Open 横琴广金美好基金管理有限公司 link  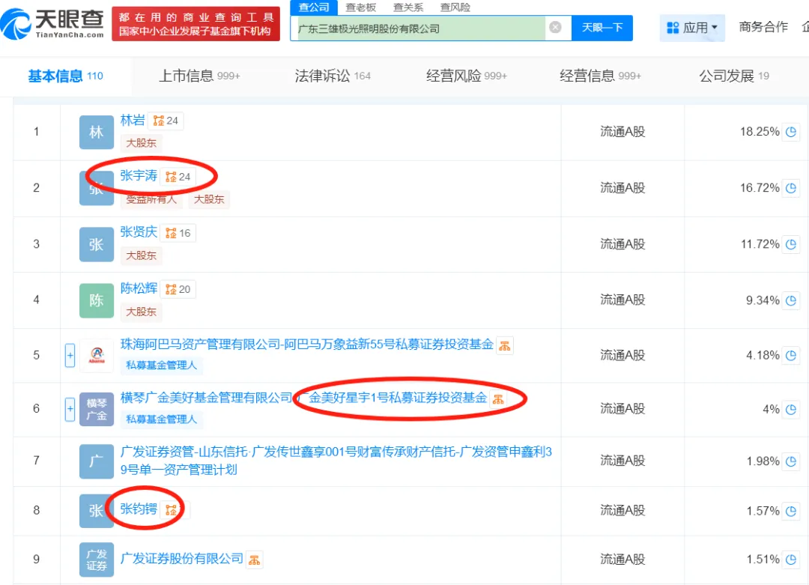pos(303,398)
